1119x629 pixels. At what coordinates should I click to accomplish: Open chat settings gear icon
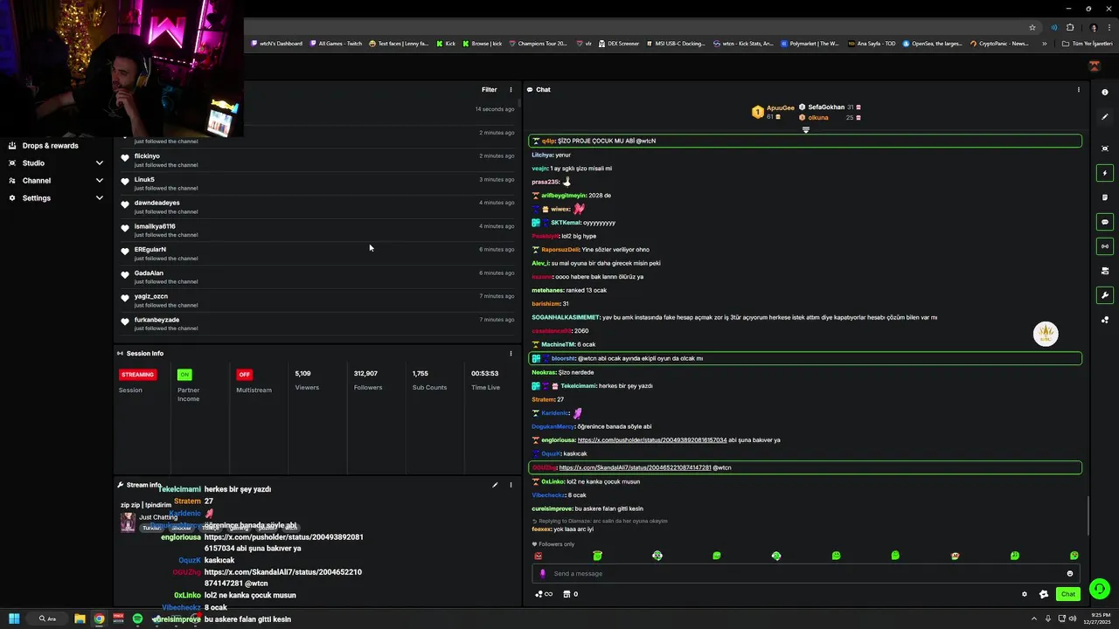click(1025, 594)
